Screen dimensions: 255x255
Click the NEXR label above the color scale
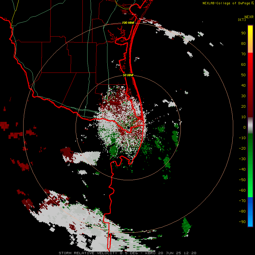click(249, 17)
